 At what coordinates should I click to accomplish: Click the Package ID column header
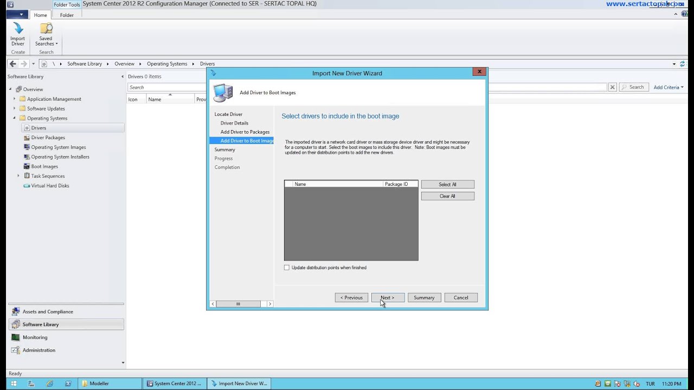(400, 184)
